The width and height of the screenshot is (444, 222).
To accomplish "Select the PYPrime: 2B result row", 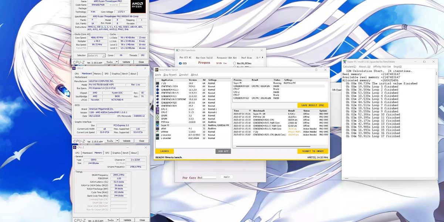I will (x=280, y=117).
